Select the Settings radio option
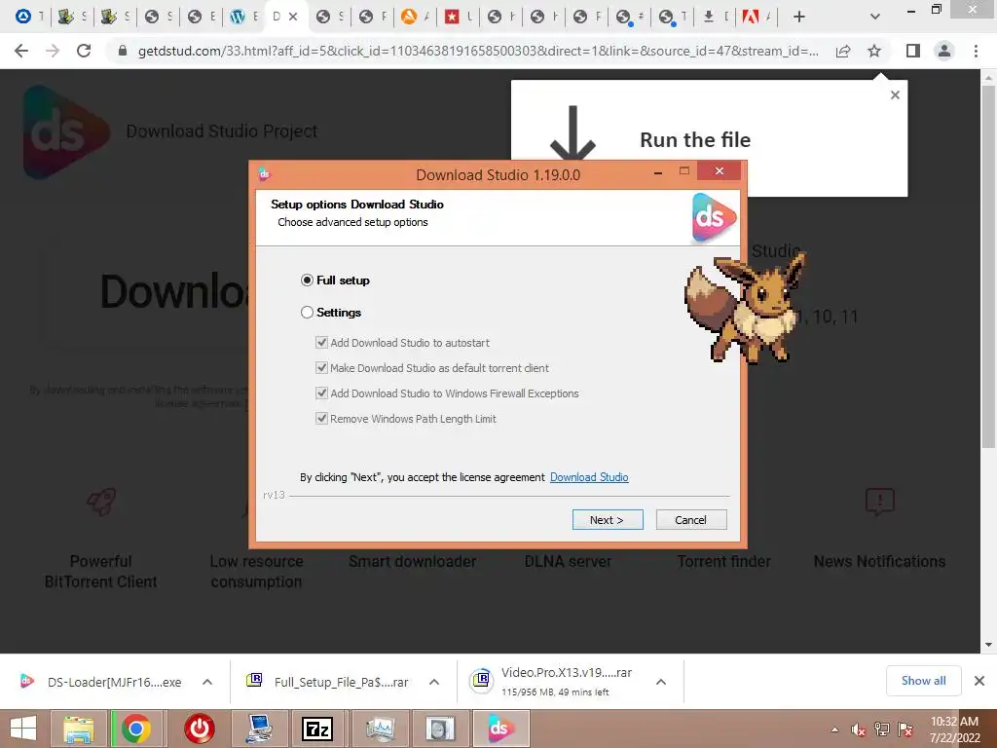This screenshot has height=748, width=997. (x=307, y=313)
